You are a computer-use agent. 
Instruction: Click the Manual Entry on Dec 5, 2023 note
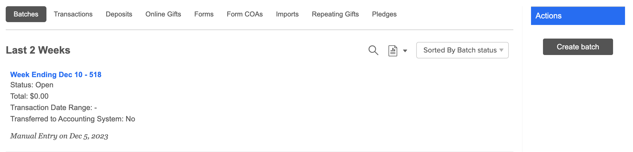[x=59, y=136]
